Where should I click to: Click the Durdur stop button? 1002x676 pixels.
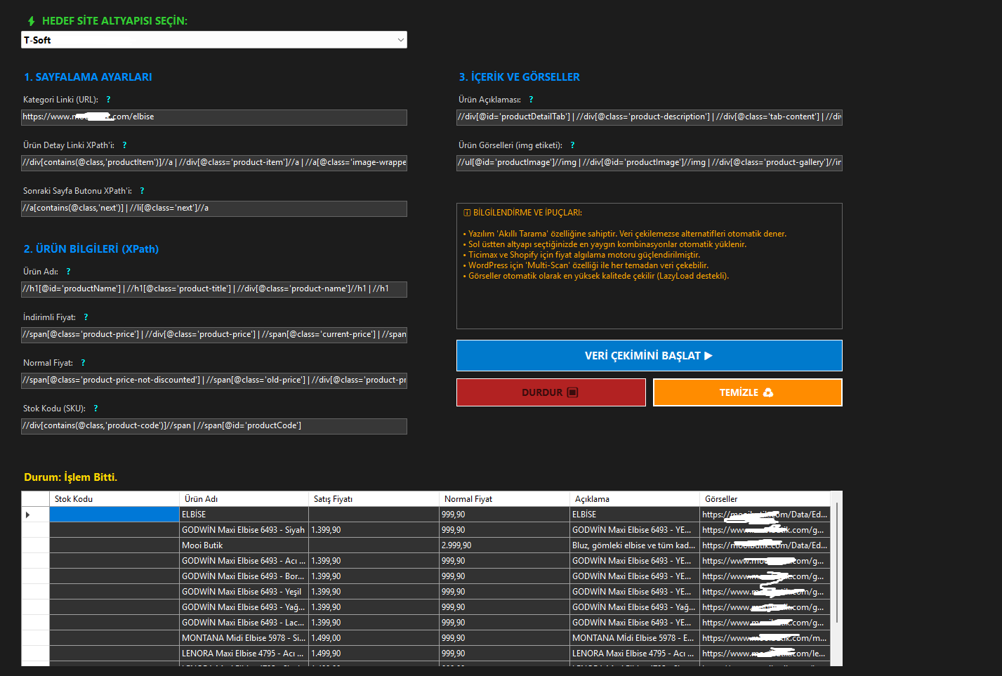click(551, 392)
